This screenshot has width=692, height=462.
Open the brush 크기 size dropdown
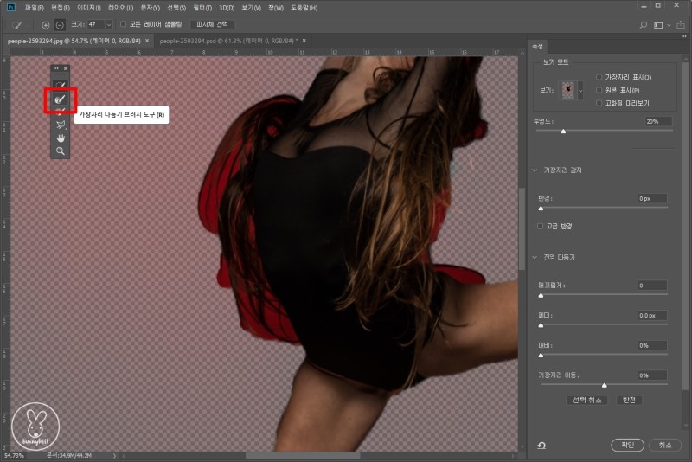click(x=108, y=24)
